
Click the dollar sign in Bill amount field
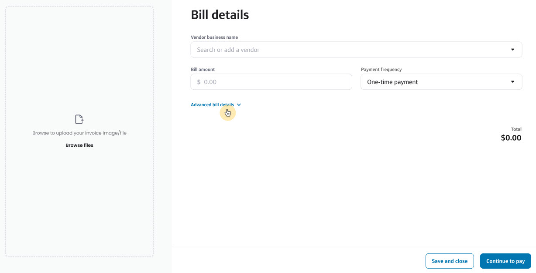pyautogui.click(x=198, y=81)
